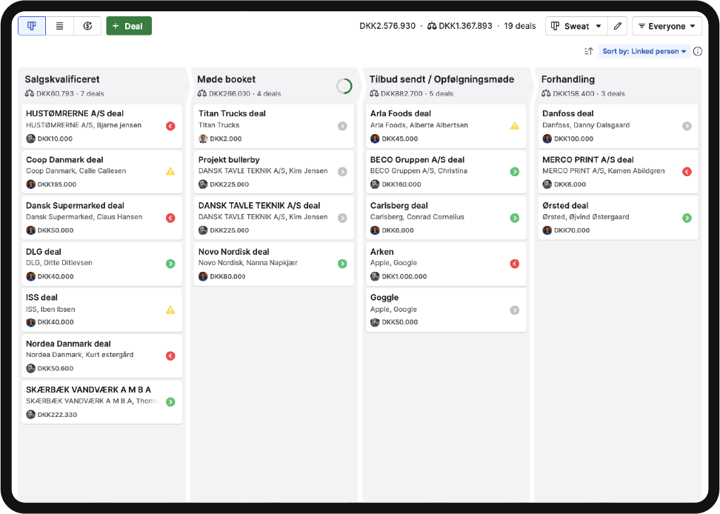Click 'DLG, Ditte Ditlevsen' text
Image resolution: width=720 pixels, height=514 pixels.
click(59, 263)
